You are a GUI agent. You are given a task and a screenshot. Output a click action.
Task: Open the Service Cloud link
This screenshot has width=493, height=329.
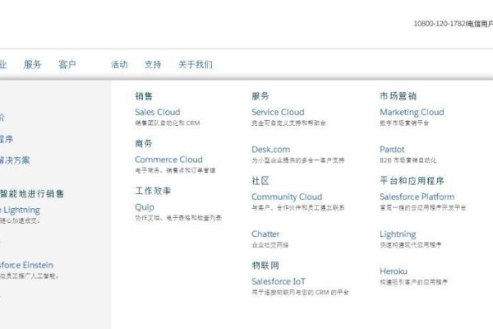click(278, 112)
